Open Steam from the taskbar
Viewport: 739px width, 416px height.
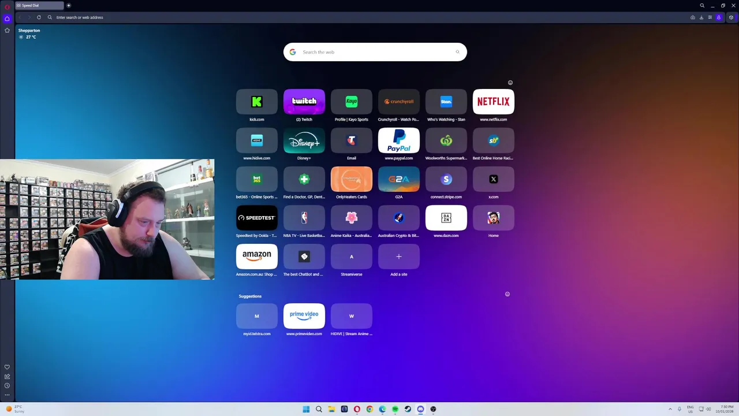(408, 409)
